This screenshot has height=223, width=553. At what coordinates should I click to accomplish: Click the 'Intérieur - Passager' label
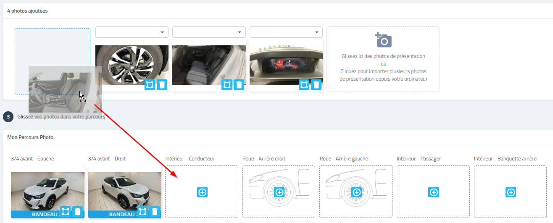(419, 159)
